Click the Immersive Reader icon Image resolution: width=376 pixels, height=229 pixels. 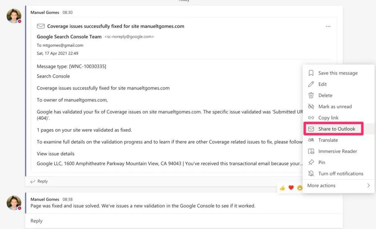311,151
